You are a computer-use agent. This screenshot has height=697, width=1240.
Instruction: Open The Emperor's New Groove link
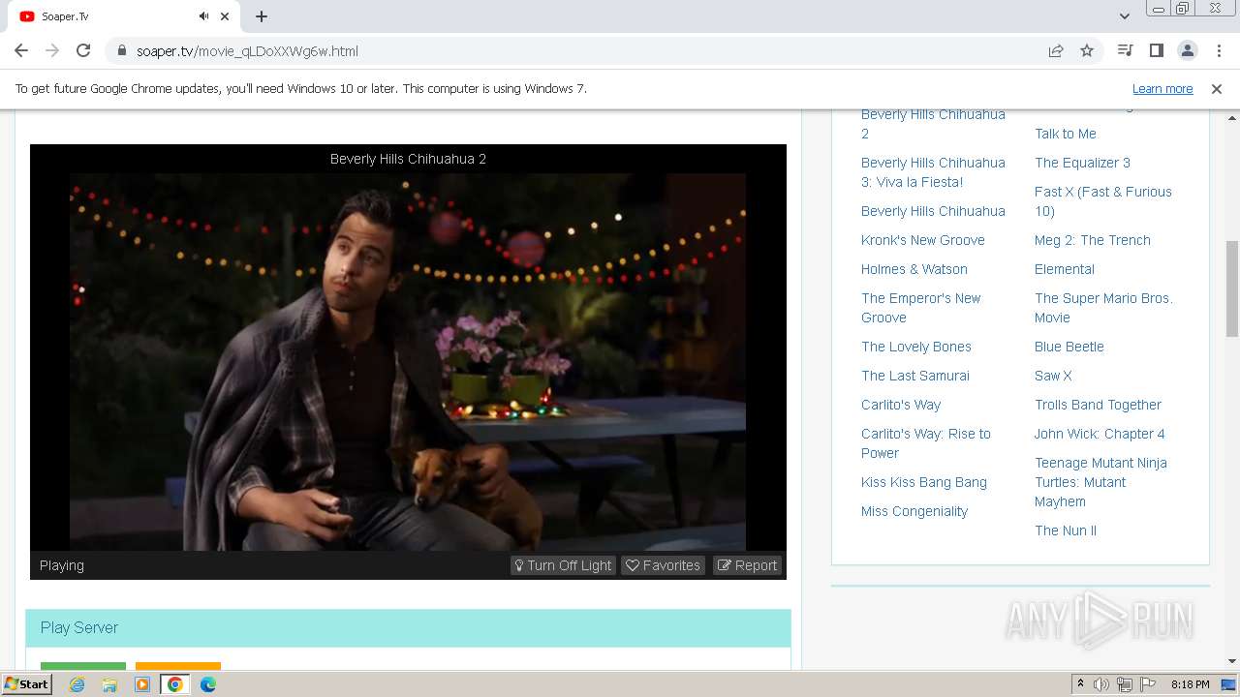[x=920, y=308]
